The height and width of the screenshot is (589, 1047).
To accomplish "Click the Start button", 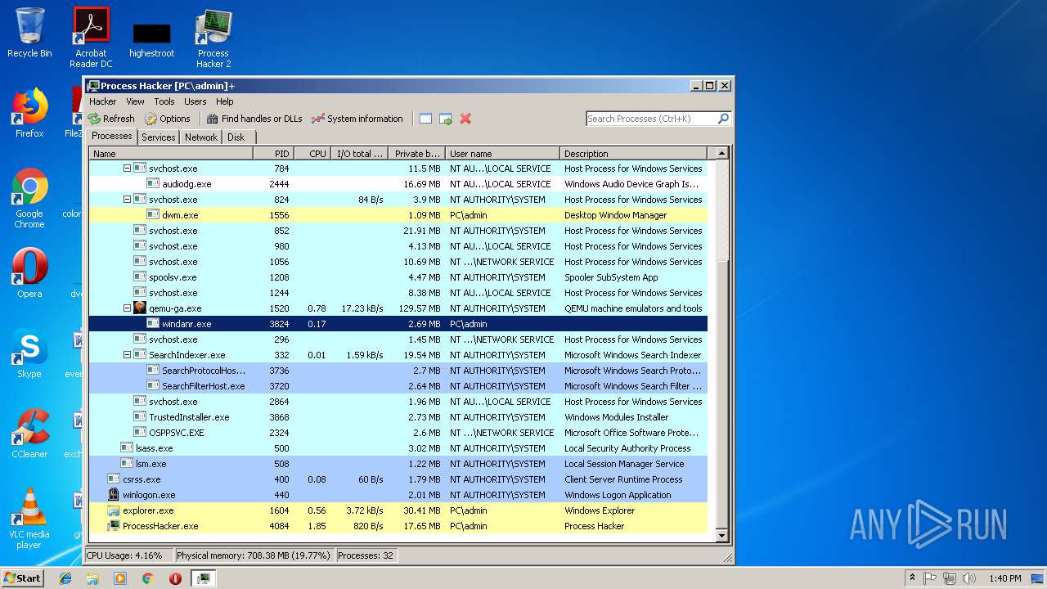I will click(x=22, y=578).
